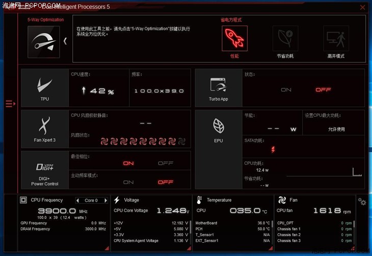372x256 pixels.
Task: Turn Turbo App status OFF
Action: [323, 90]
